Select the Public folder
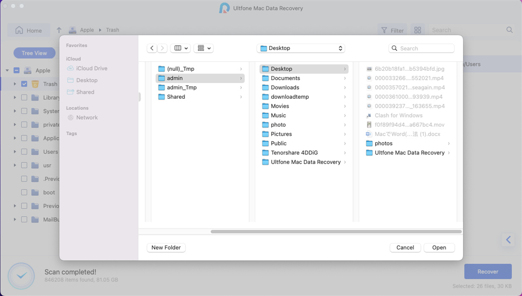 304,143
